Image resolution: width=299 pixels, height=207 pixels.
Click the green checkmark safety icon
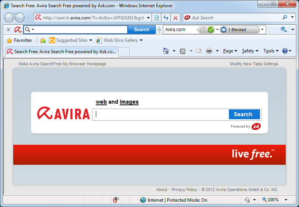pos(211,30)
